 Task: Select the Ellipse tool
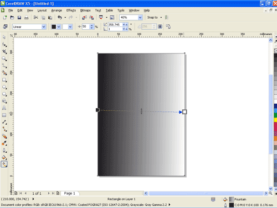point(4,87)
